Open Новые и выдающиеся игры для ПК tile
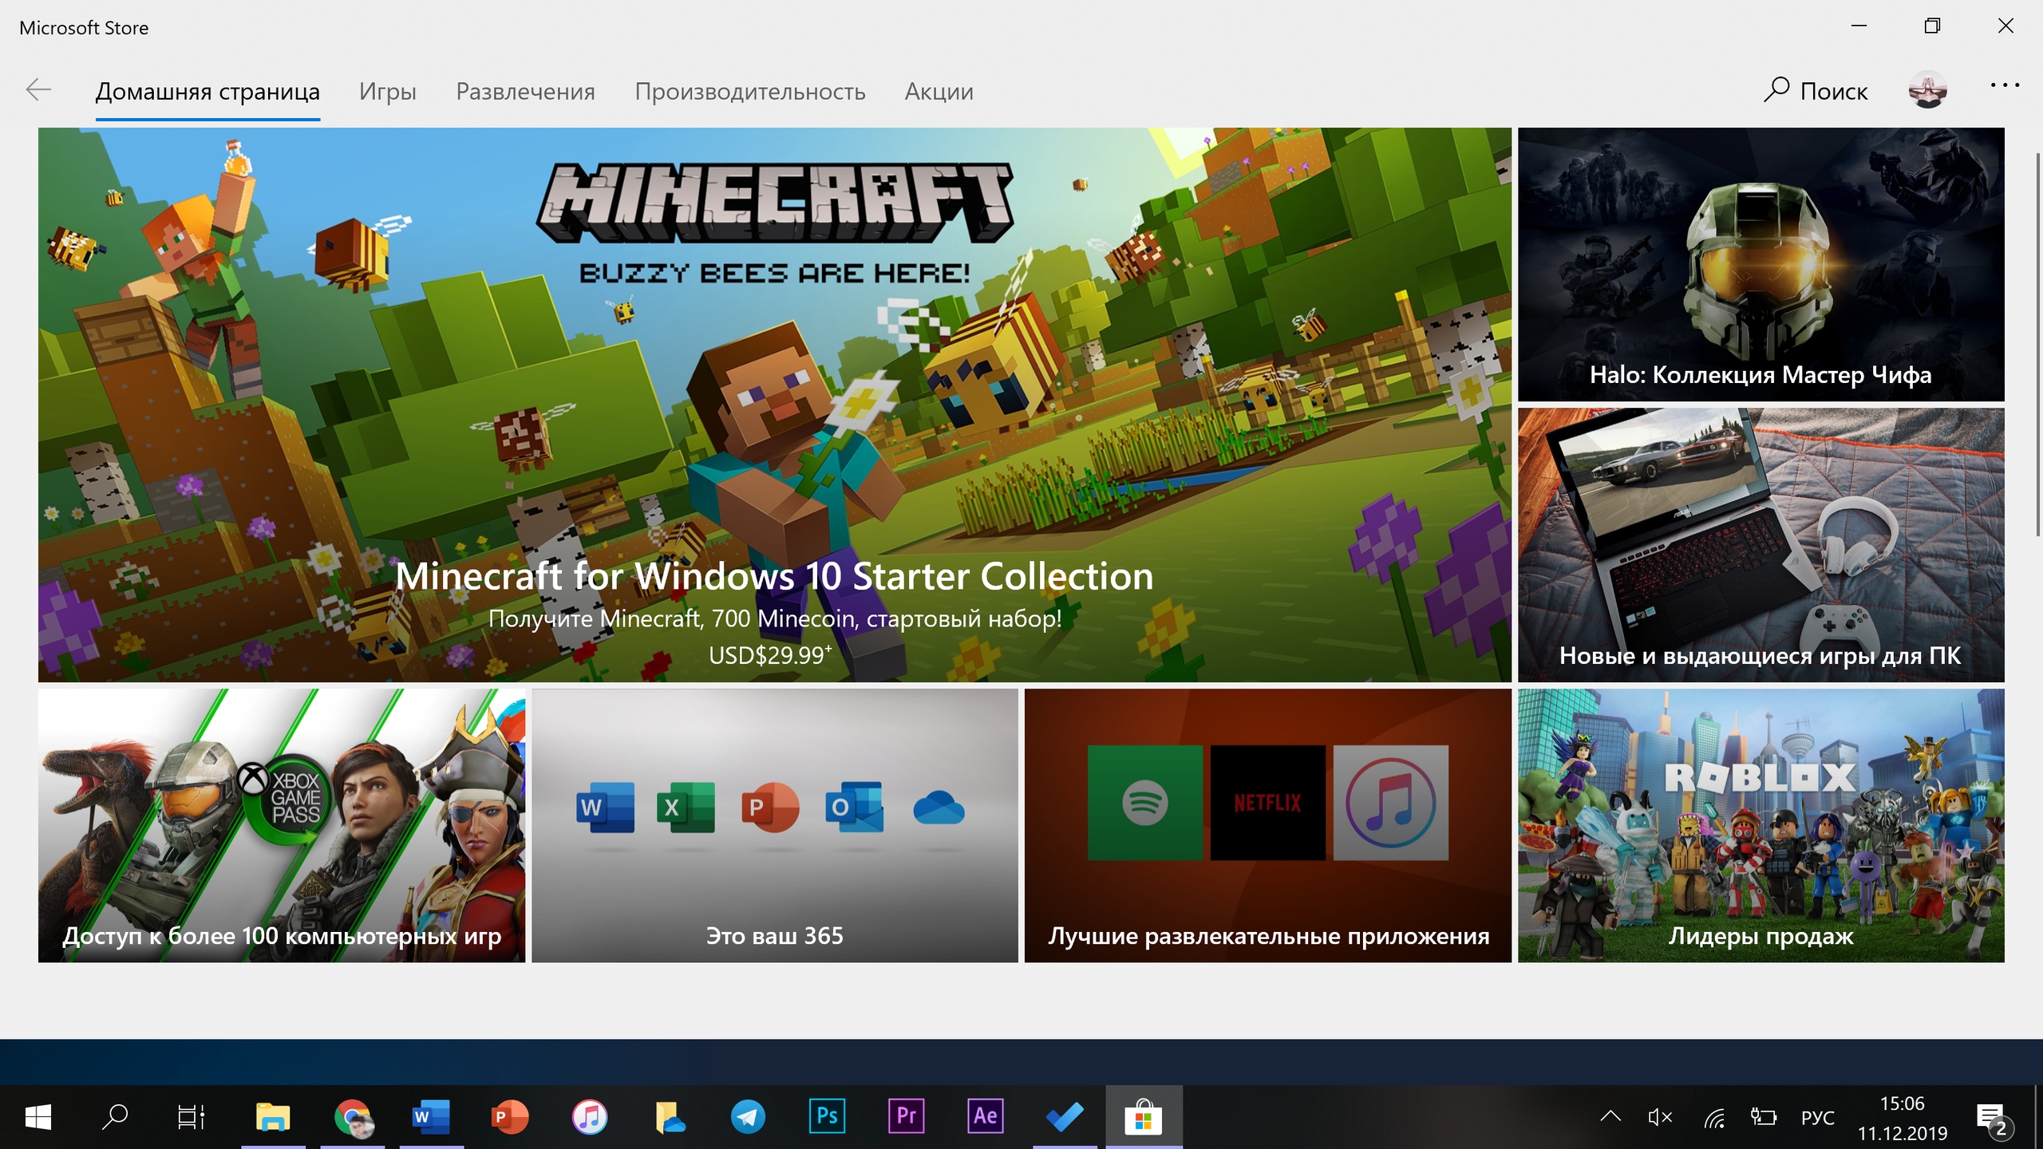Screen dimensions: 2043x1149 point(1760,545)
